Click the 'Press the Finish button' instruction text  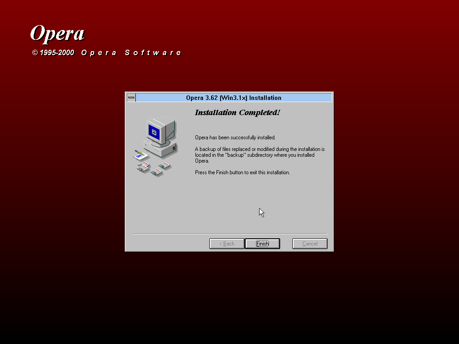tap(242, 172)
